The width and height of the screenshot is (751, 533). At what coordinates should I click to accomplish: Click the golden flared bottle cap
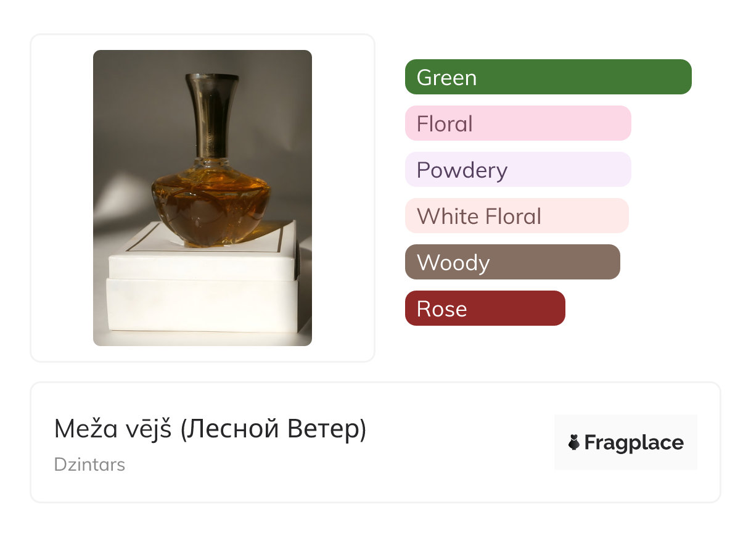tap(212, 114)
